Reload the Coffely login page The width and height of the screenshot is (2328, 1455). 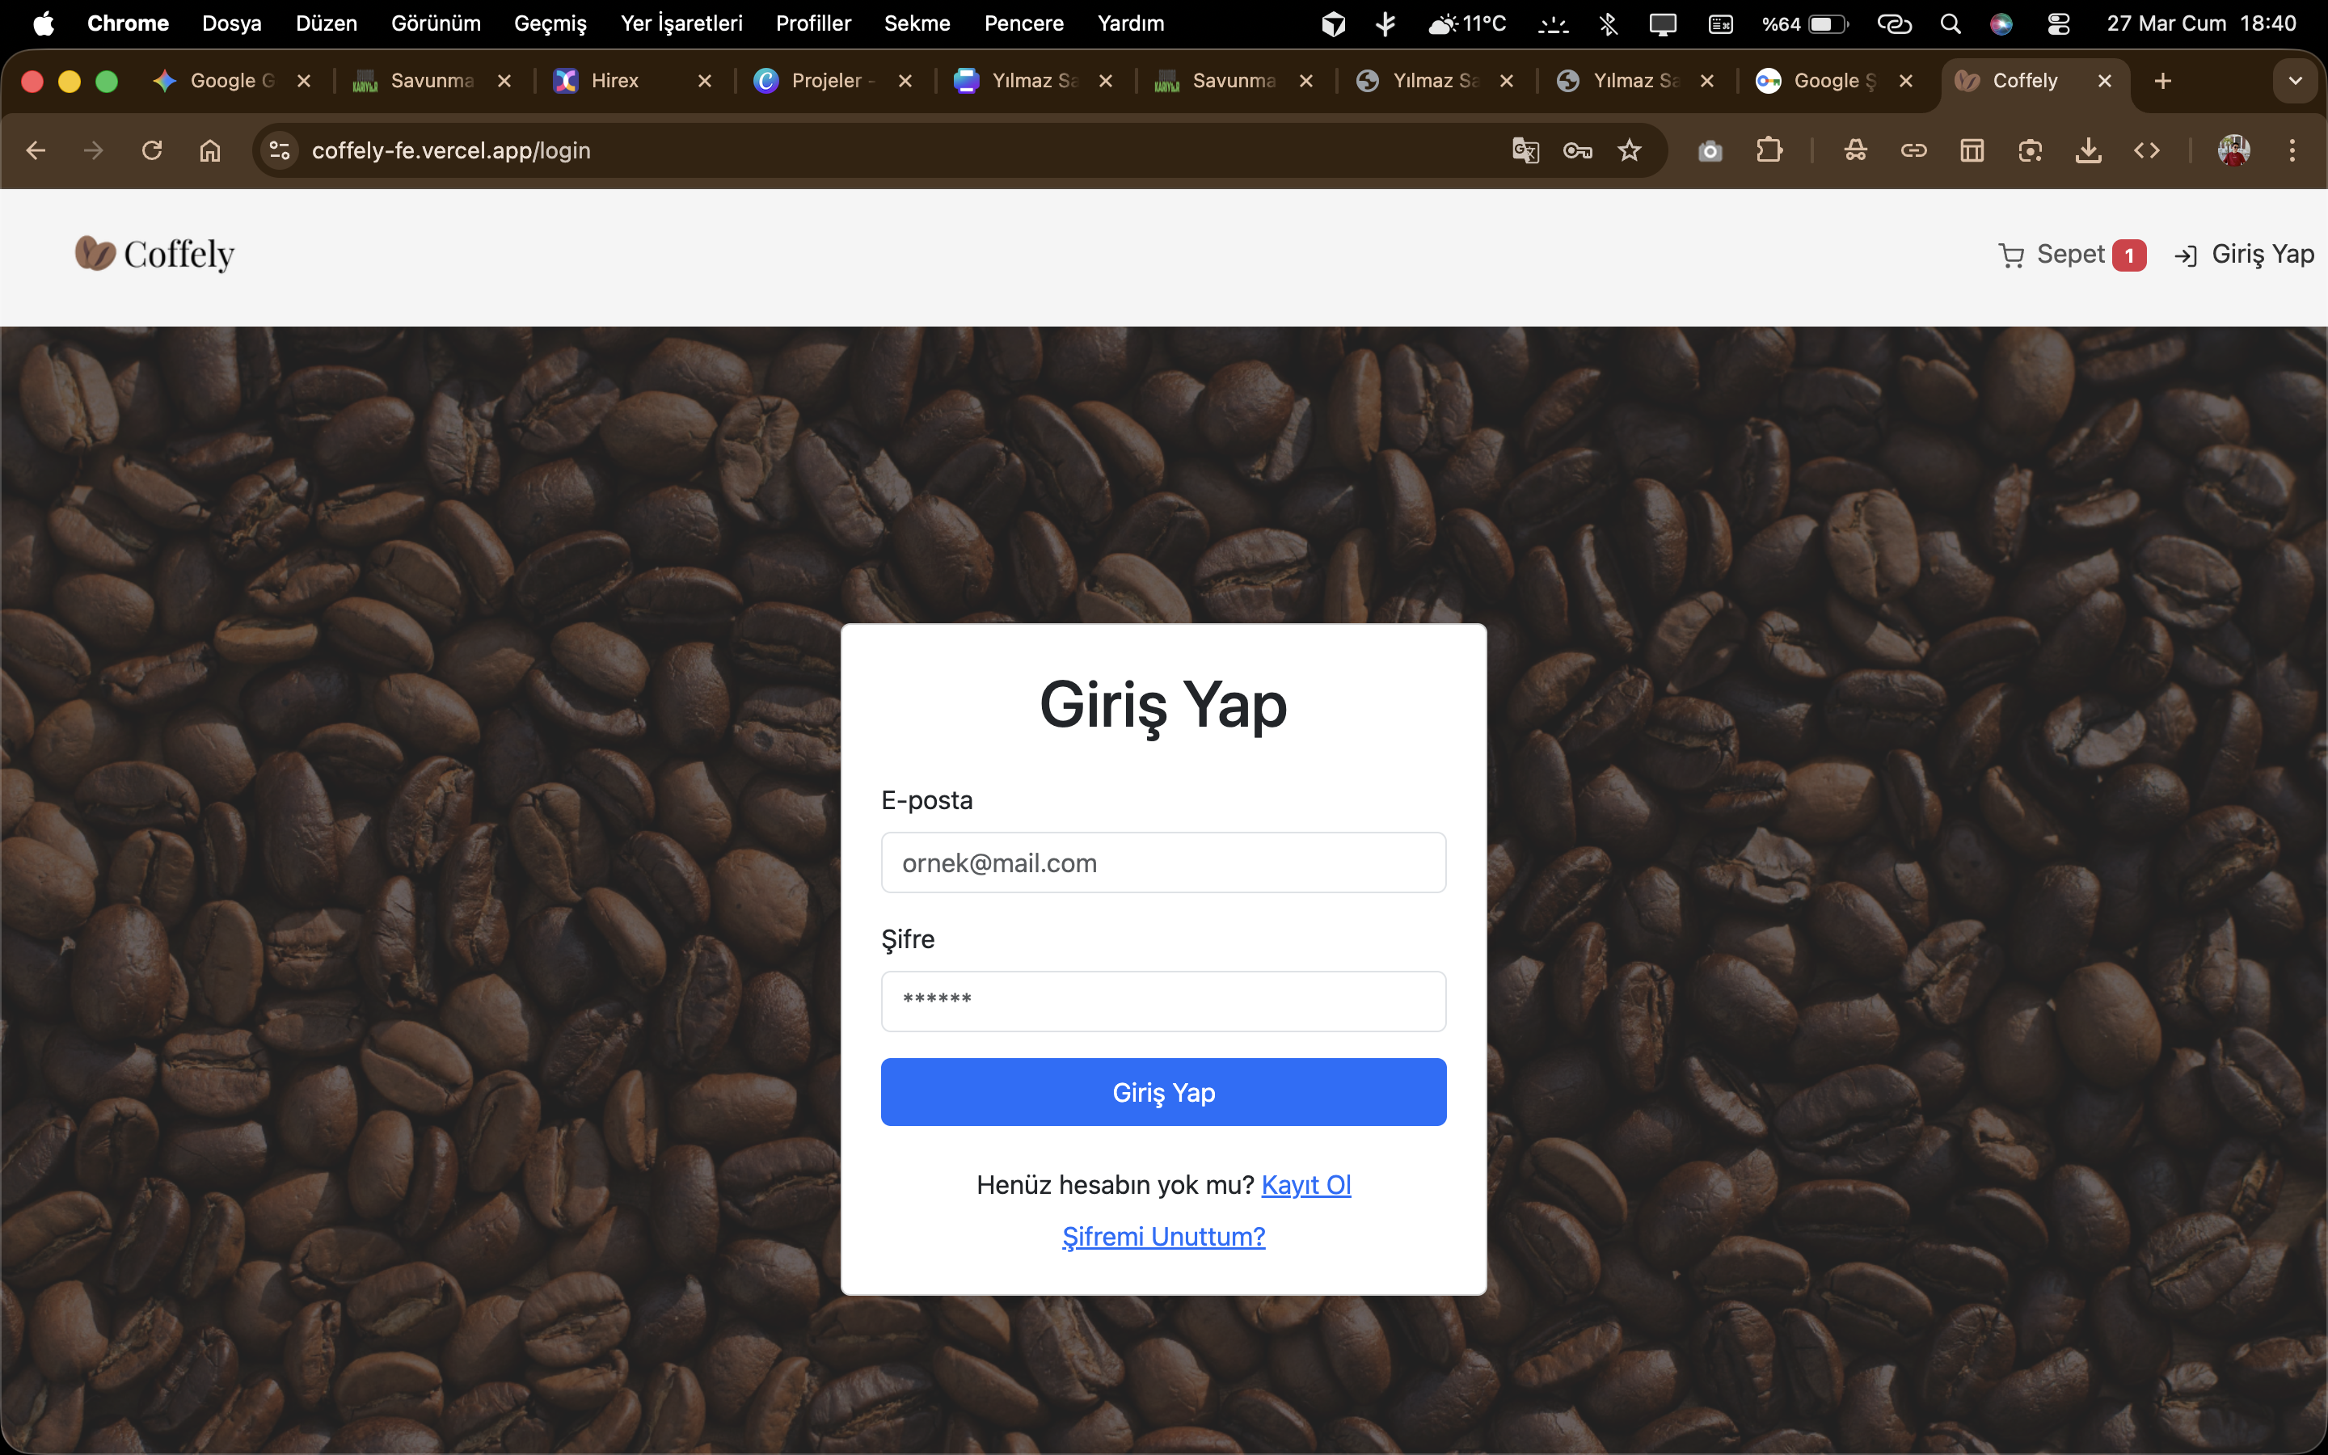[x=151, y=151]
